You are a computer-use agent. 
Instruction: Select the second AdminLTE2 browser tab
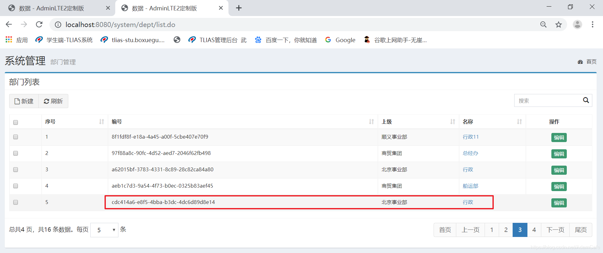(172, 8)
